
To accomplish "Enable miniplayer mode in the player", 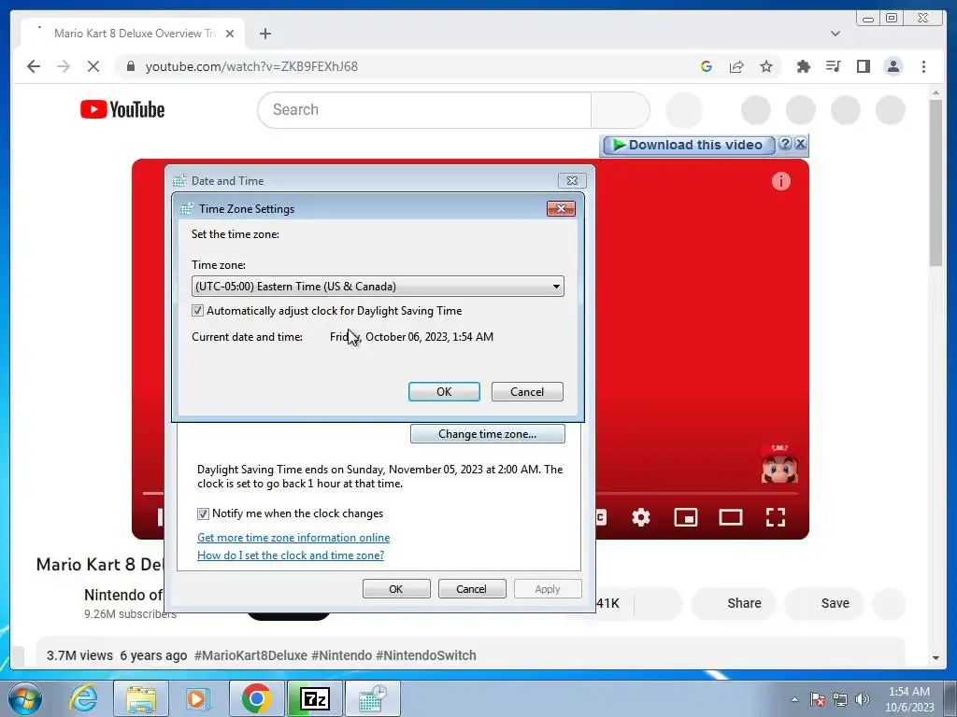I will [x=685, y=517].
